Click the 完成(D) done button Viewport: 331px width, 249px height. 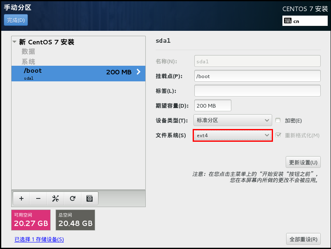[16, 20]
